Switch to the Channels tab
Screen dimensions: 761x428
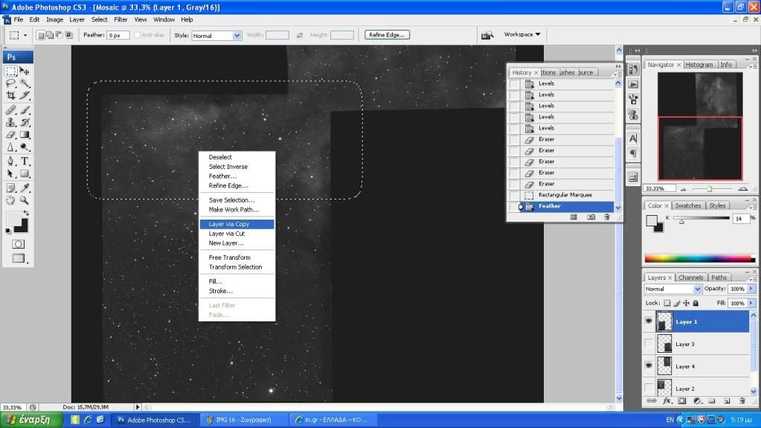point(690,278)
